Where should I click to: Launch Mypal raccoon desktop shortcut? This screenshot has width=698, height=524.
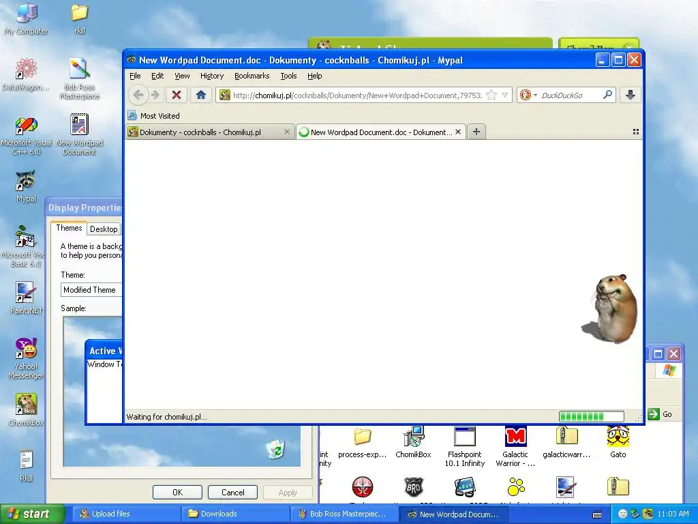pos(26,187)
